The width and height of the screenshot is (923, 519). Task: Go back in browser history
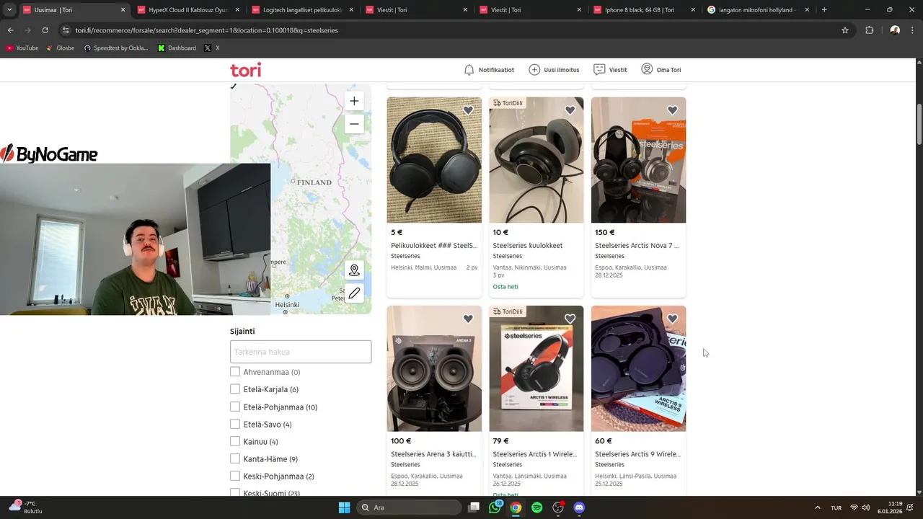[10, 30]
